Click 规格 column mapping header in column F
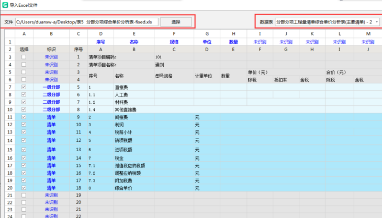The width and height of the screenshot is (382, 218). pos(174,42)
